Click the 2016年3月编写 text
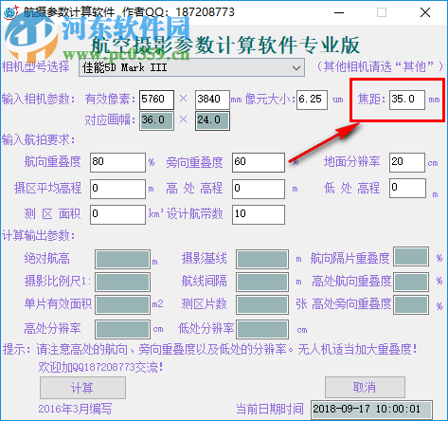The image size is (448, 421). click(75, 409)
